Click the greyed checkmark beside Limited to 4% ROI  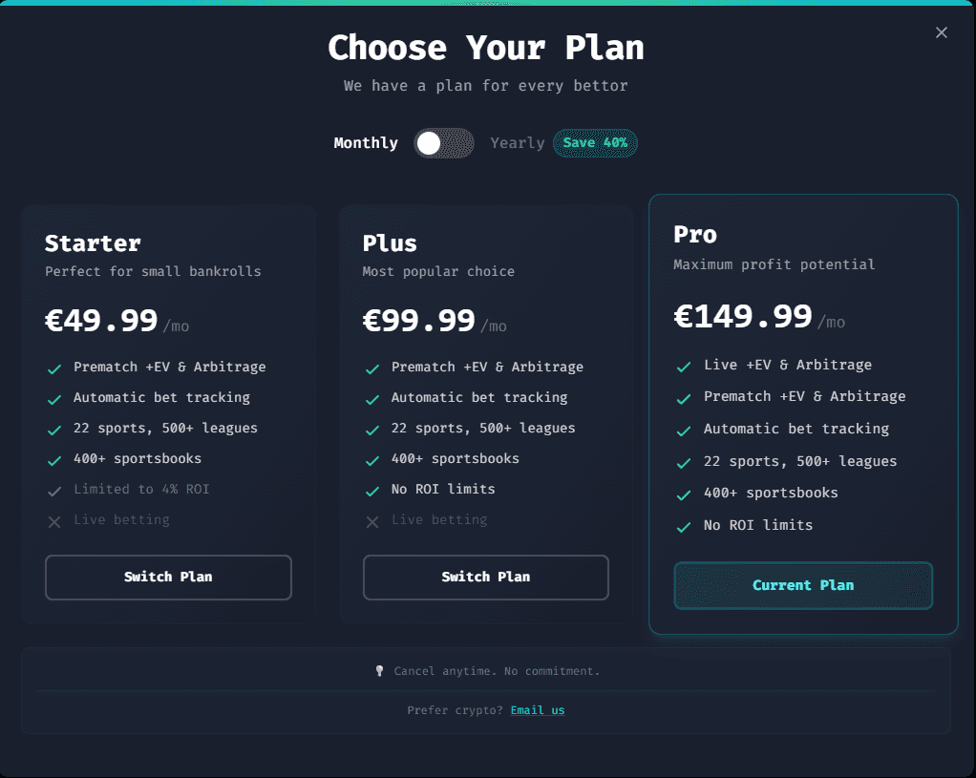54,489
